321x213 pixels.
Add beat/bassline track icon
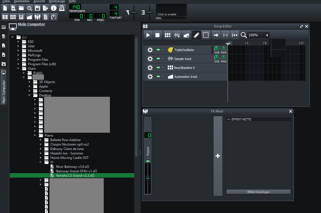tap(168, 35)
